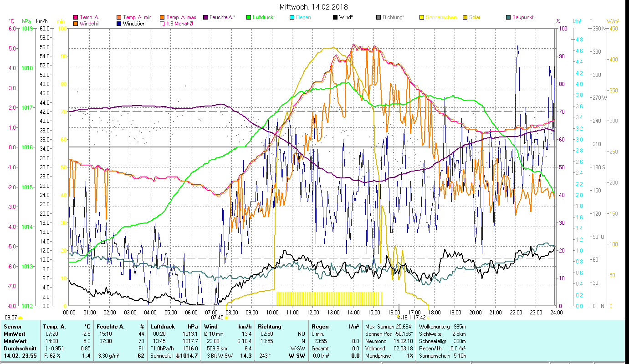The height and width of the screenshot is (364, 629).
Task: Click the Taupunkt legend square
Action: coord(508,17)
